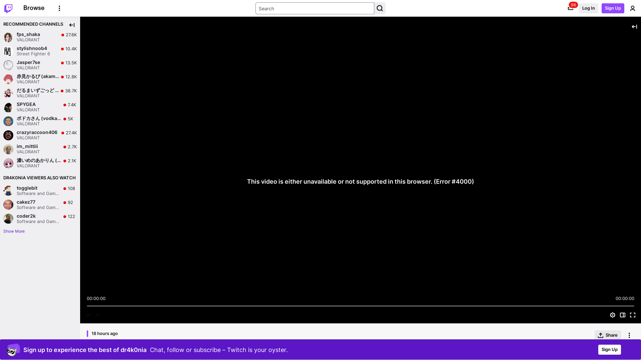Click the pip/miniplayer icon

(623, 315)
